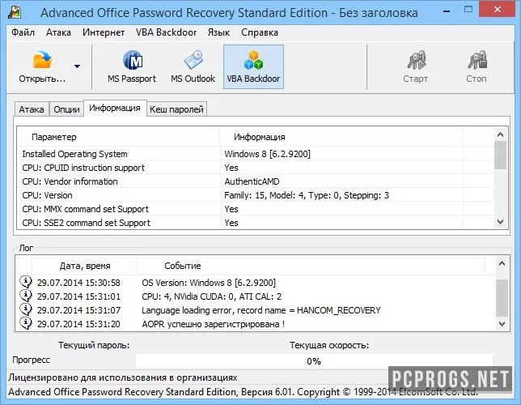Click the progress bar showing 0%

point(314,361)
